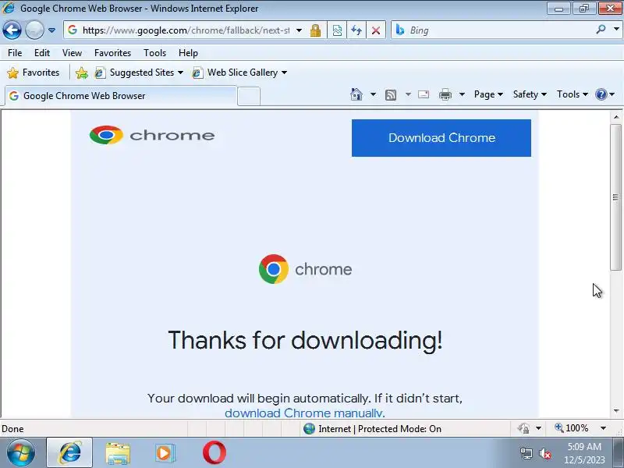
Task: Open the Help menu
Action: pyautogui.click(x=188, y=53)
